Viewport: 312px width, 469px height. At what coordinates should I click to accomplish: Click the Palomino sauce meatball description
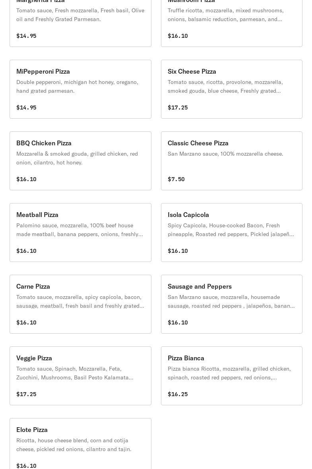click(x=80, y=230)
